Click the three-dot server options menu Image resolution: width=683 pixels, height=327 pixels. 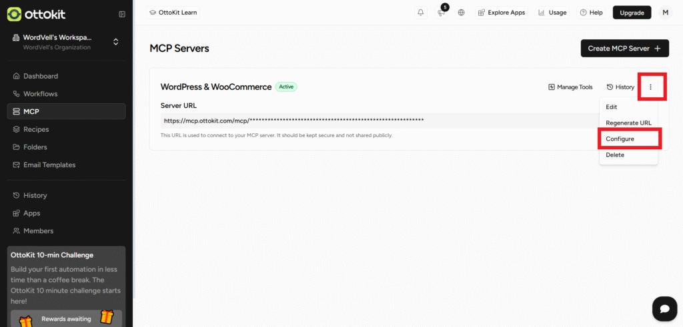pos(651,87)
